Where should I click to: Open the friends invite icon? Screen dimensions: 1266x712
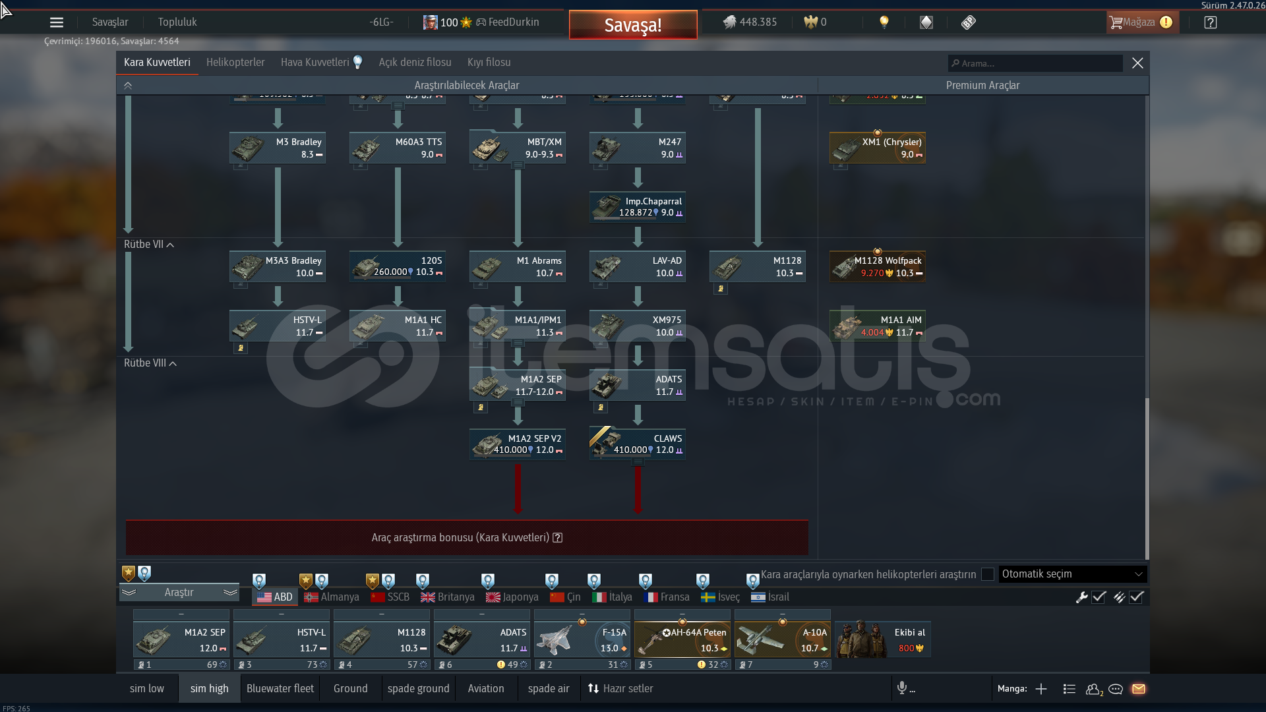(1095, 689)
